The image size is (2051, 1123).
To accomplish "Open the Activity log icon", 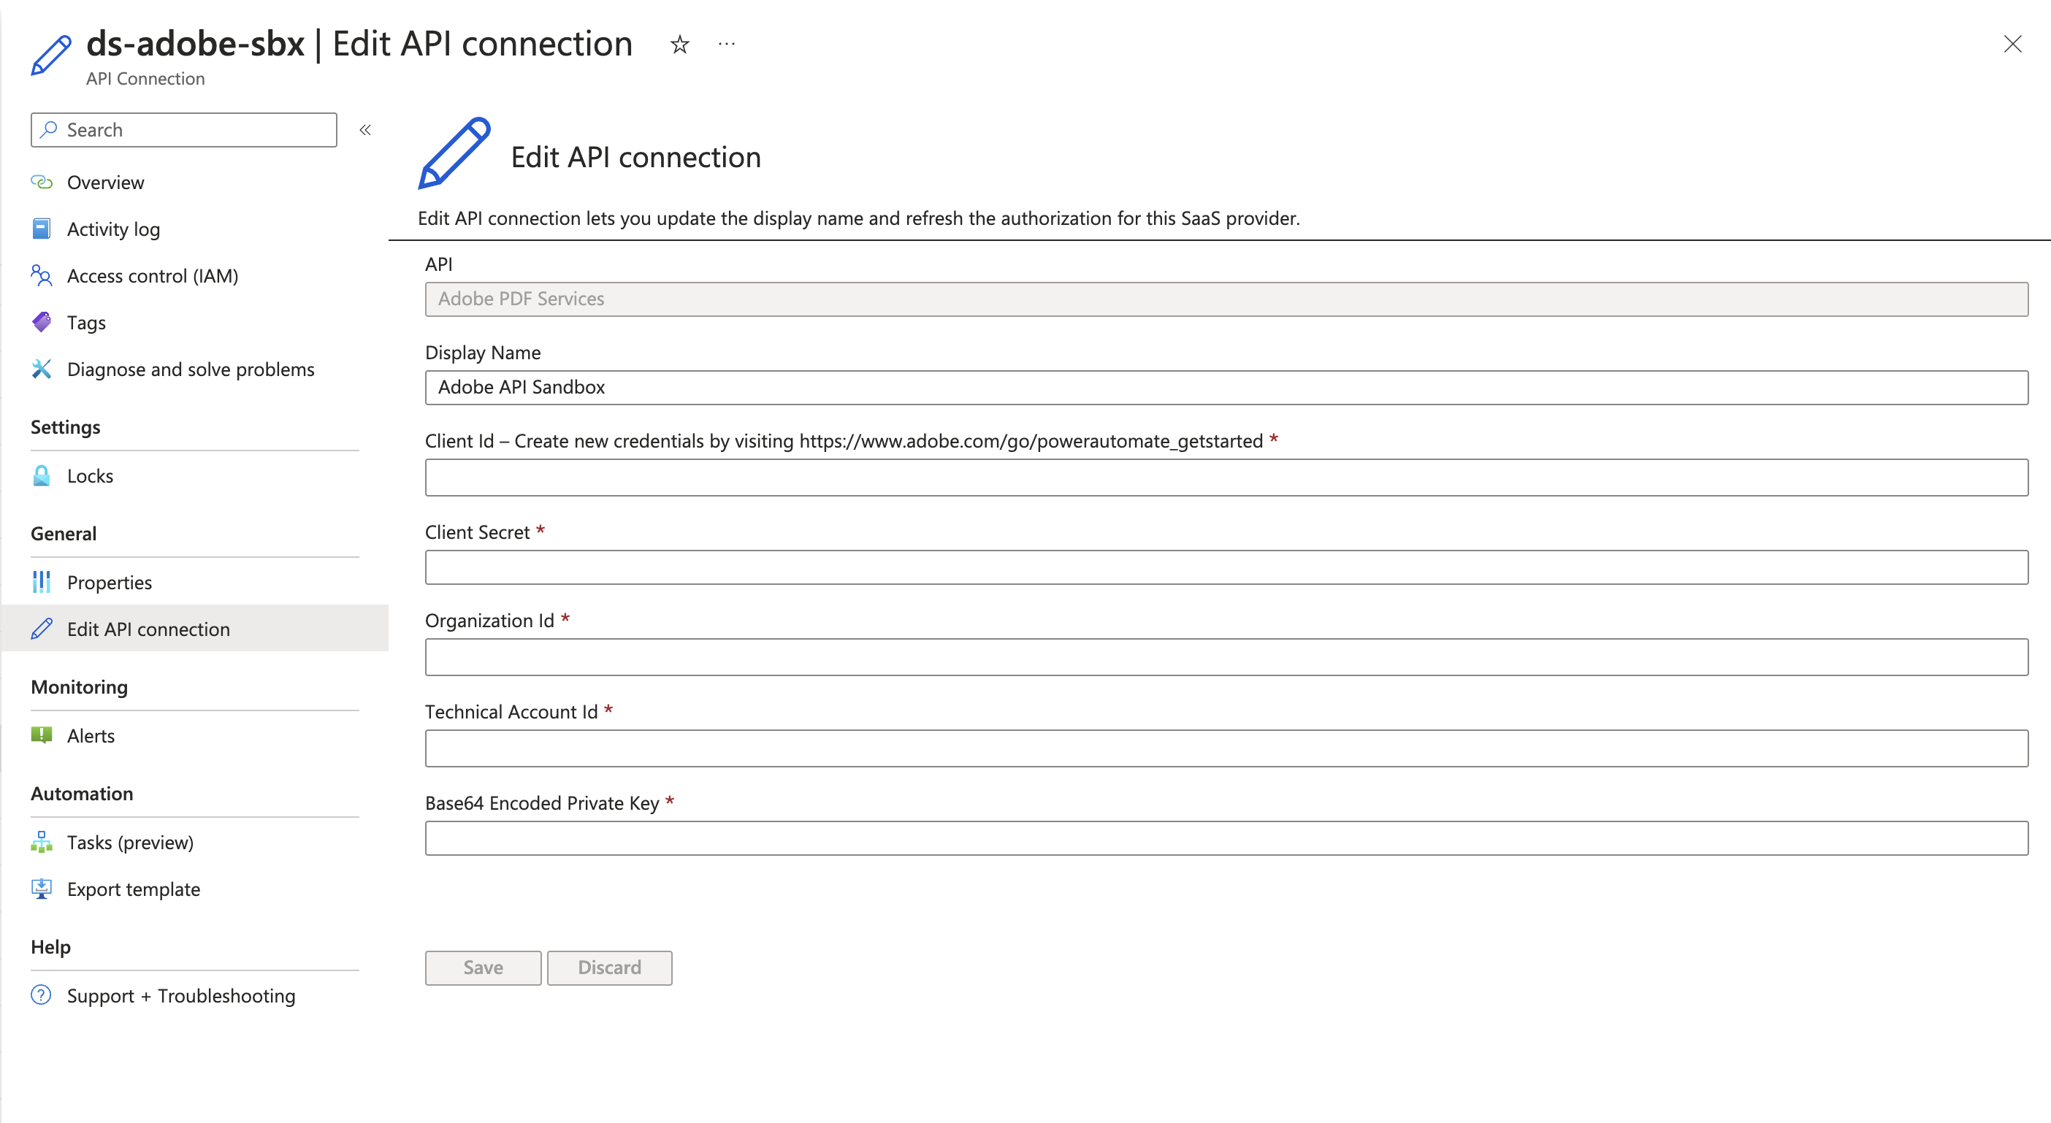I will pyautogui.click(x=42, y=229).
